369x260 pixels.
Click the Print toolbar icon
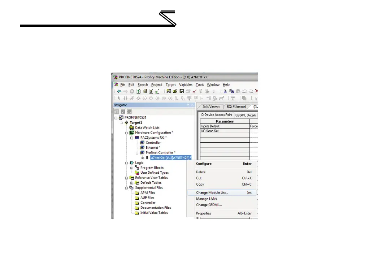point(188,91)
